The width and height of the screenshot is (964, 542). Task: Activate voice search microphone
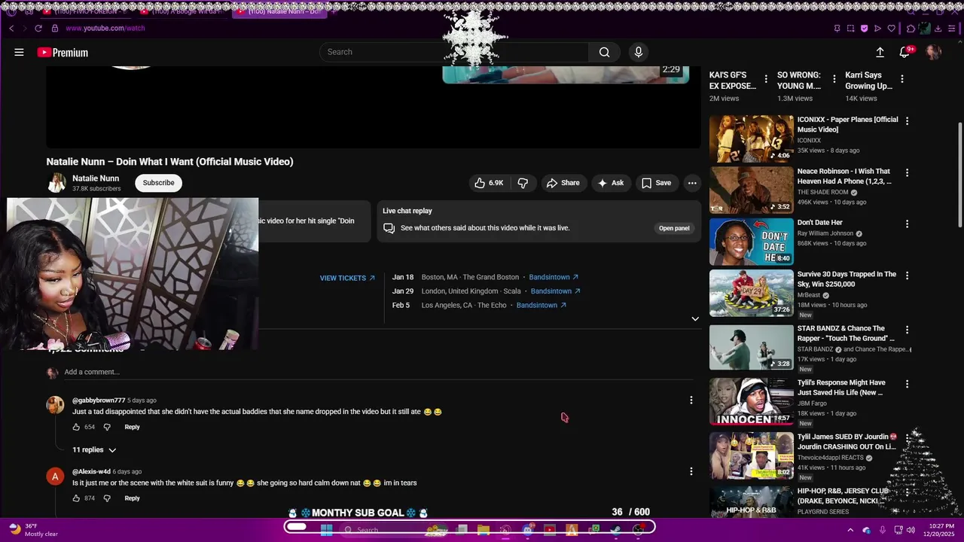[639, 52]
